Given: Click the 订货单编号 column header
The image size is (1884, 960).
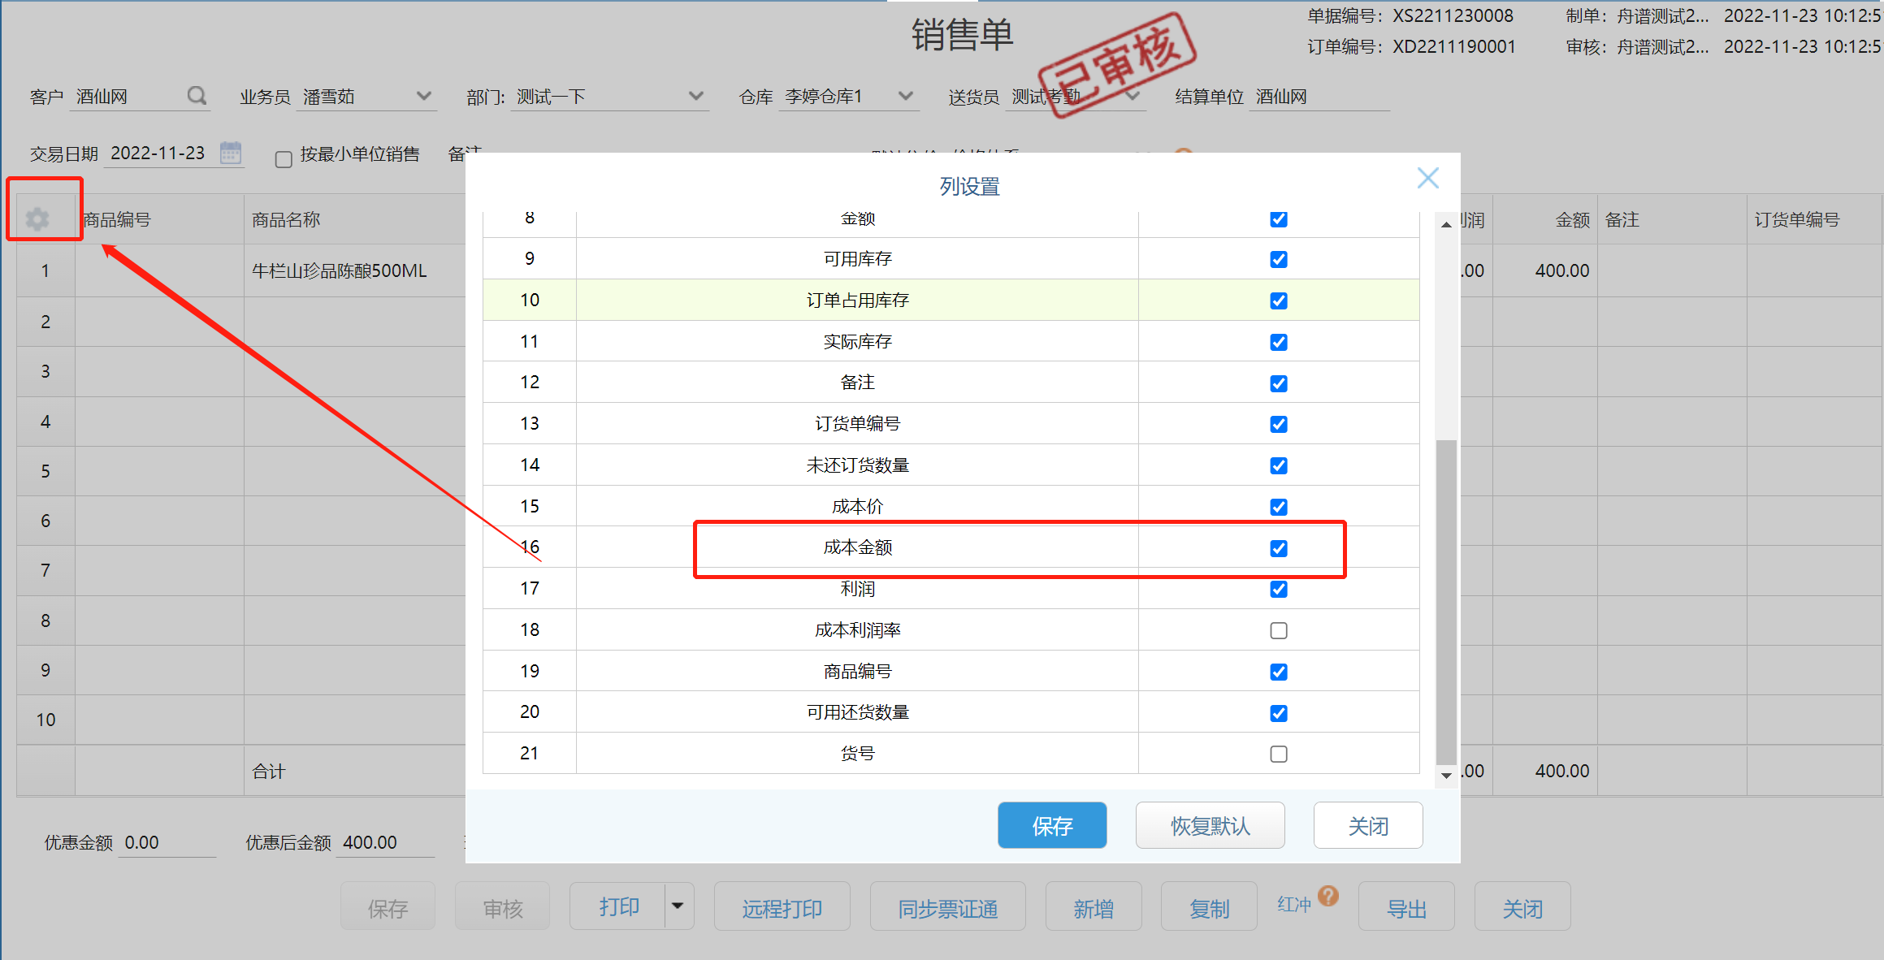Looking at the screenshot, I should tap(1796, 219).
